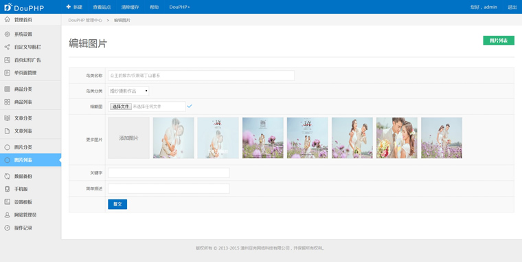The image size is (522, 262).
Task: Click the highlighted 图片列表 sidebar icon
Action: pyautogui.click(x=7, y=160)
